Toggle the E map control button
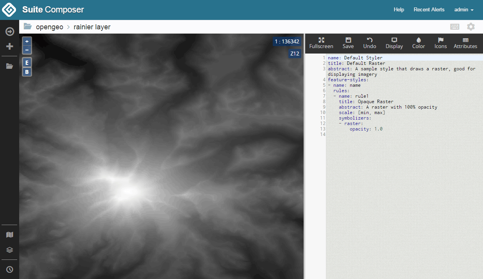The image size is (483, 279). [x=27, y=63]
